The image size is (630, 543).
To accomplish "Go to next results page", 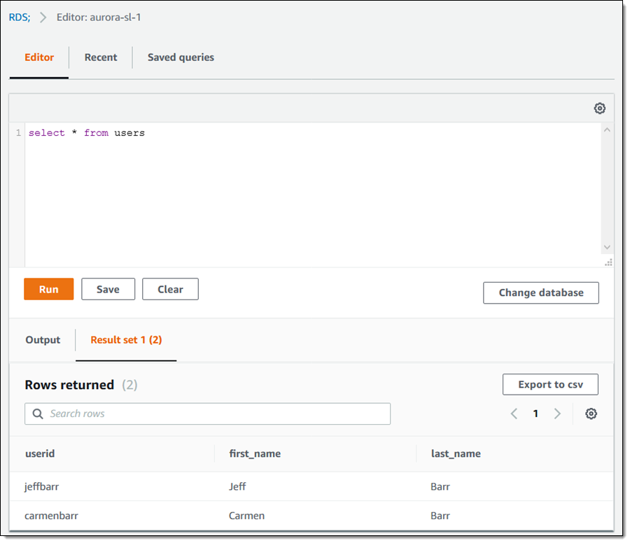I will [557, 414].
